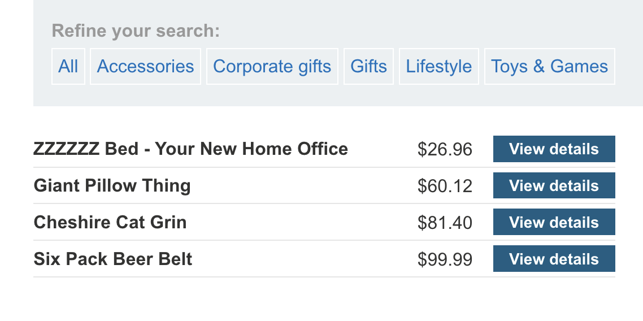Click the $99.99 price
The width and height of the screenshot is (643, 321).
445,260
